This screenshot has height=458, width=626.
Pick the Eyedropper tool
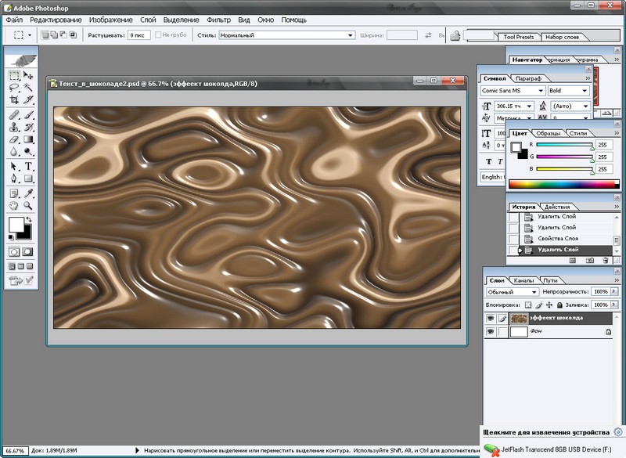[x=28, y=193]
